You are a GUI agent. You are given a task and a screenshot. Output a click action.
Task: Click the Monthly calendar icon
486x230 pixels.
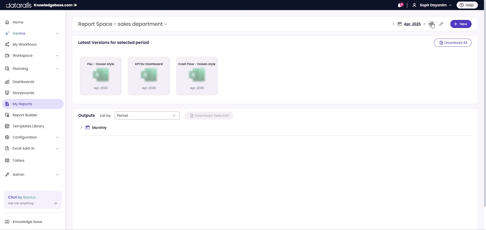88,127
